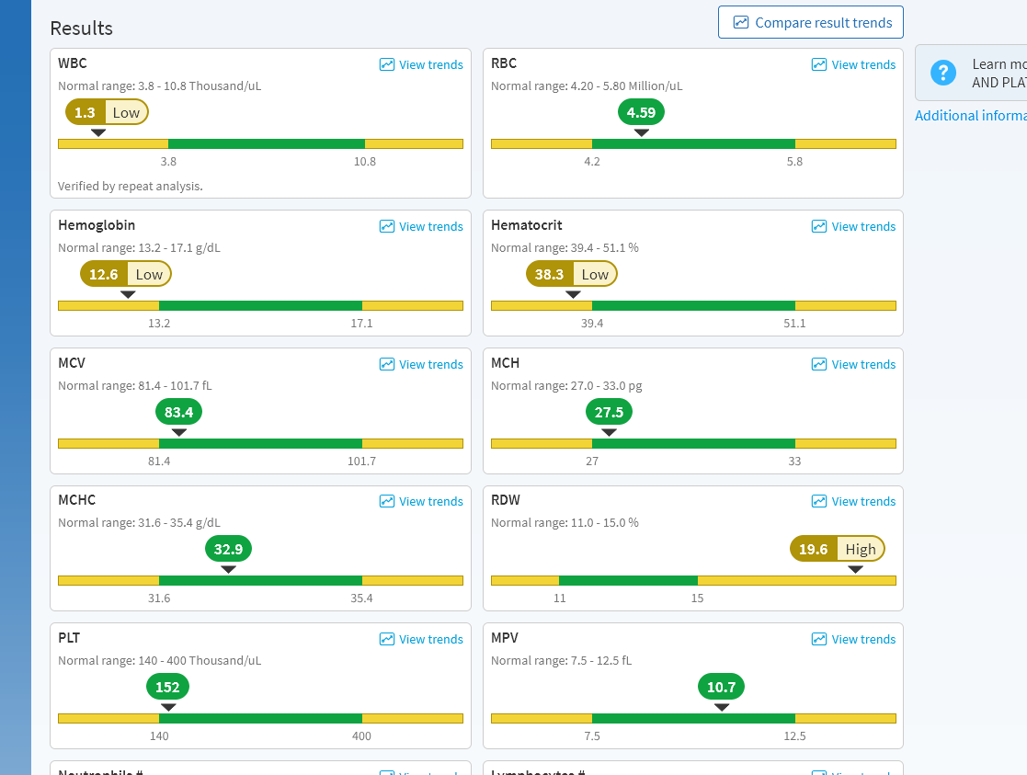The height and width of the screenshot is (775, 1027).
Task: Open View trends for RDW
Action: pos(853,501)
